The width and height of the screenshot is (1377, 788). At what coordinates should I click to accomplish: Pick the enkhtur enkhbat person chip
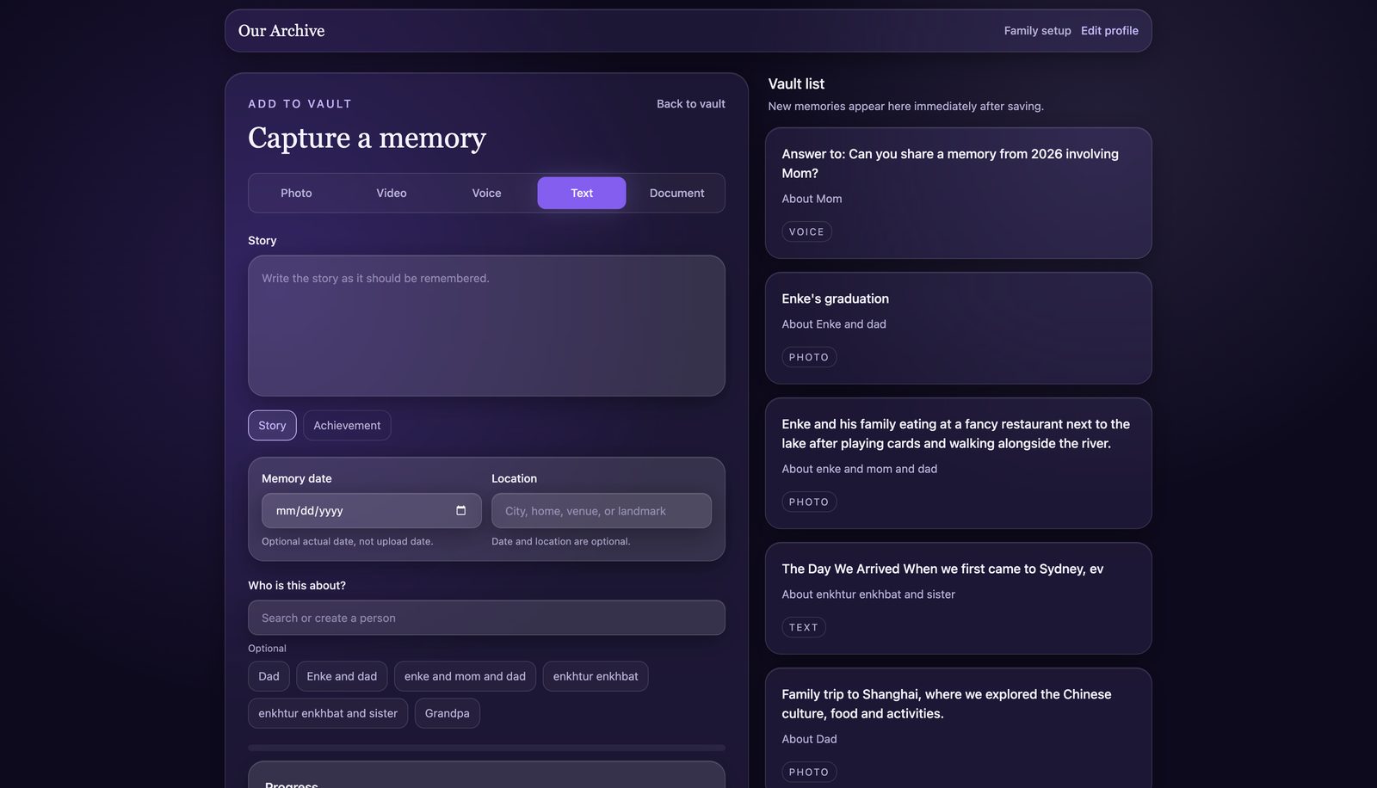point(596,676)
